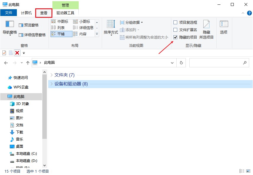Screen dimensions: 253x175
Task: Select the 详细信息 details layout
Action: (83, 28)
